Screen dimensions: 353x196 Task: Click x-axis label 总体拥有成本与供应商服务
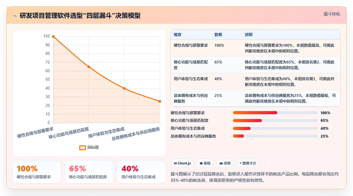(x=136, y=134)
